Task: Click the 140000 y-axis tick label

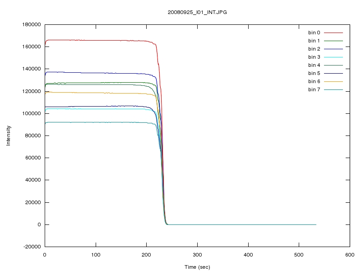Action: [x=32, y=69]
